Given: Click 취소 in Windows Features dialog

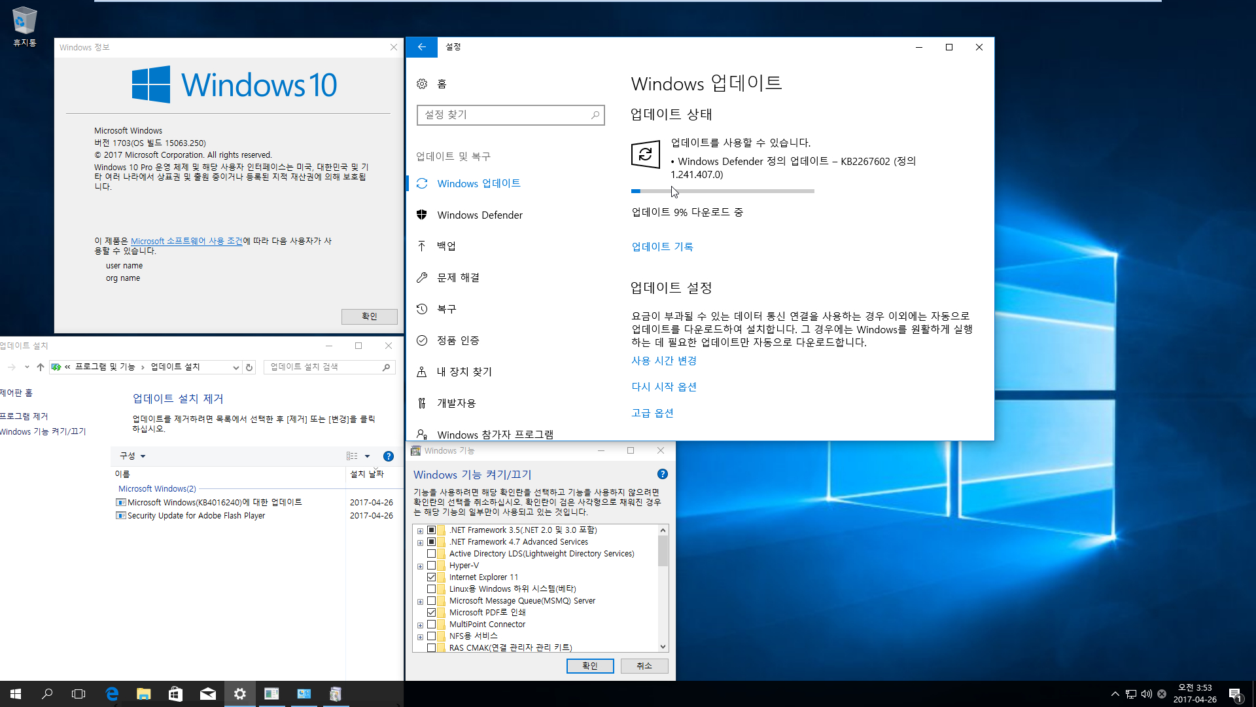Looking at the screenshot, I should coord(644,666).
